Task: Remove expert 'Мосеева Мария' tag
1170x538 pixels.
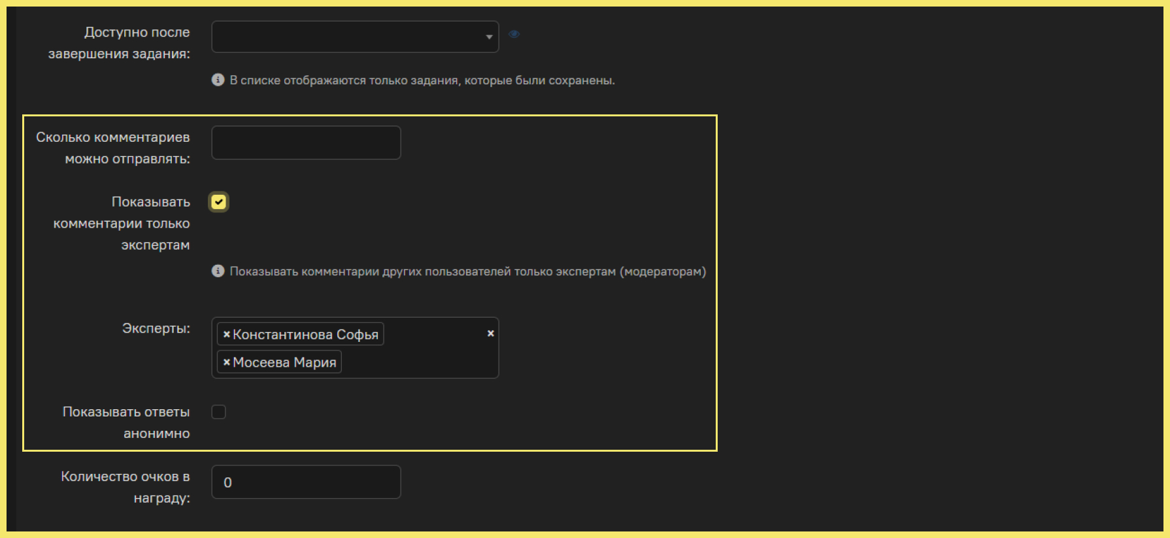Action: (x=226, y=362)
